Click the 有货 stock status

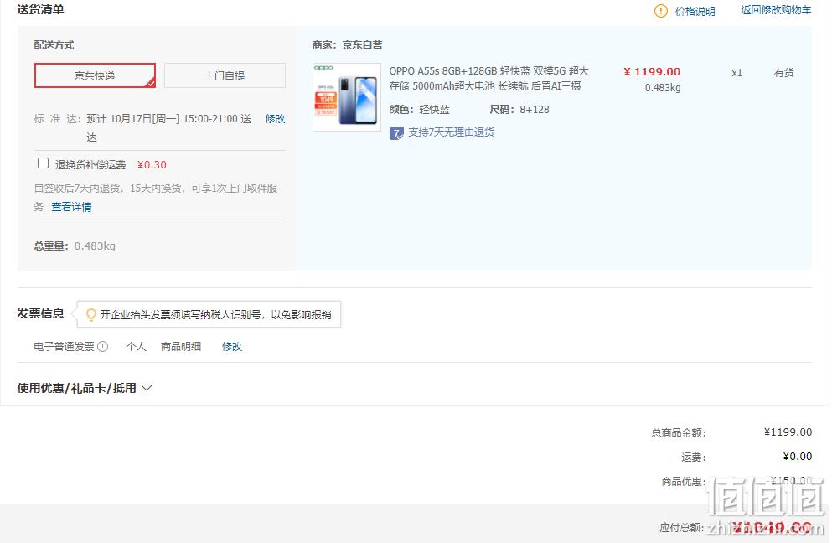point(783,73)
